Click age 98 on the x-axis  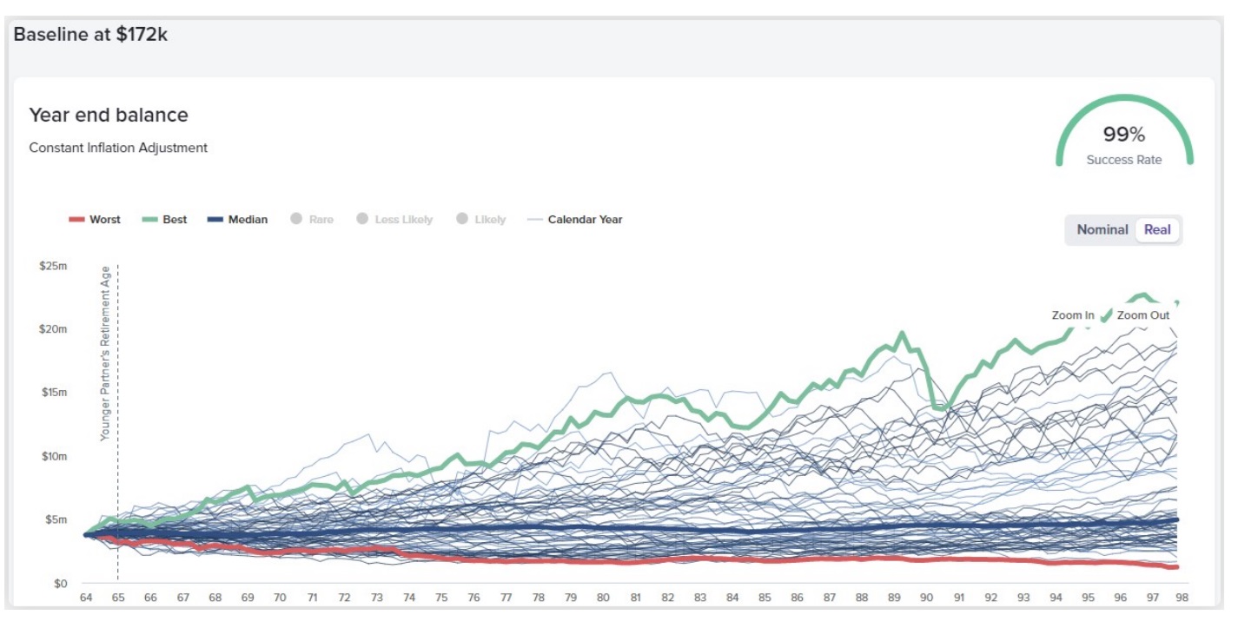(1181, 599)
